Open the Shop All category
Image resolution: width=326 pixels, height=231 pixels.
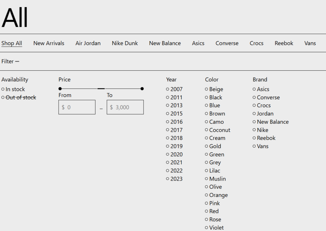click(x=12, y=43)
